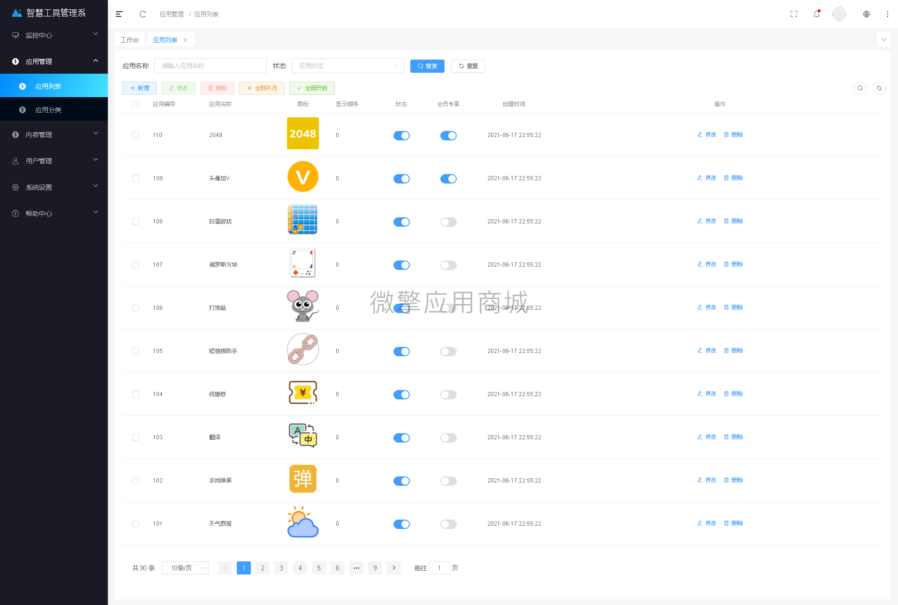Select 应用列表 in the sidebar
This screenshot has width=898, height=605.
(54, 86)
